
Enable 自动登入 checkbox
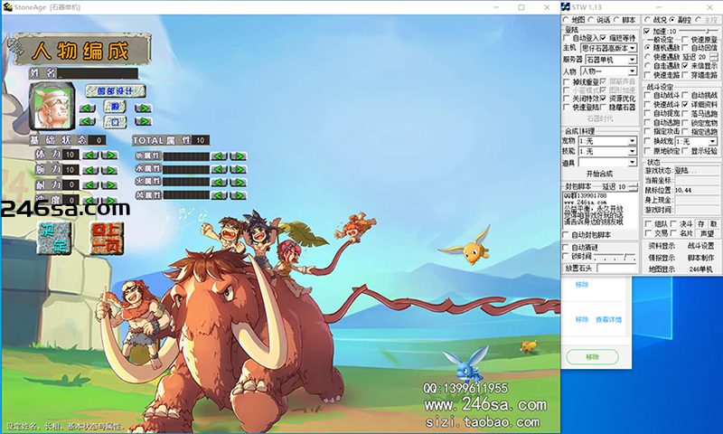click(x=568, y=38)
